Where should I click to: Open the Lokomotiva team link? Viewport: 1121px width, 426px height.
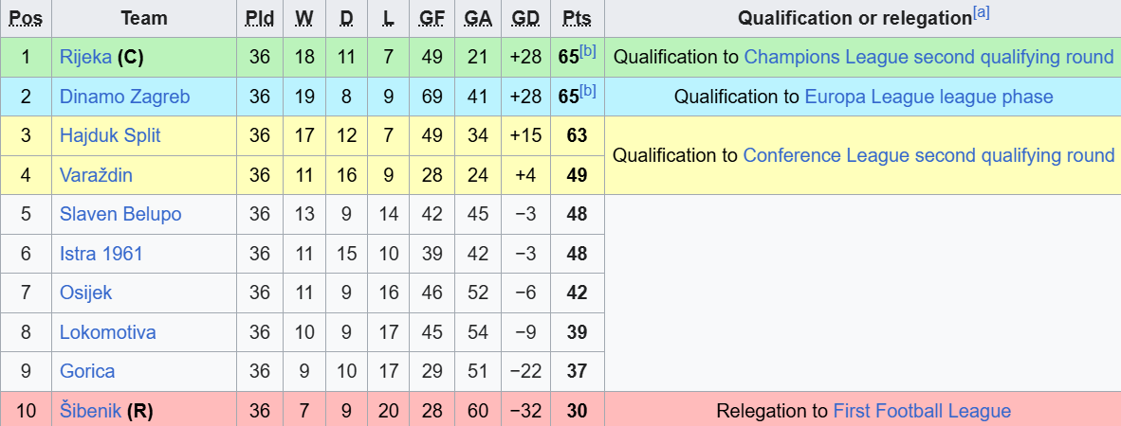(108, 332)
